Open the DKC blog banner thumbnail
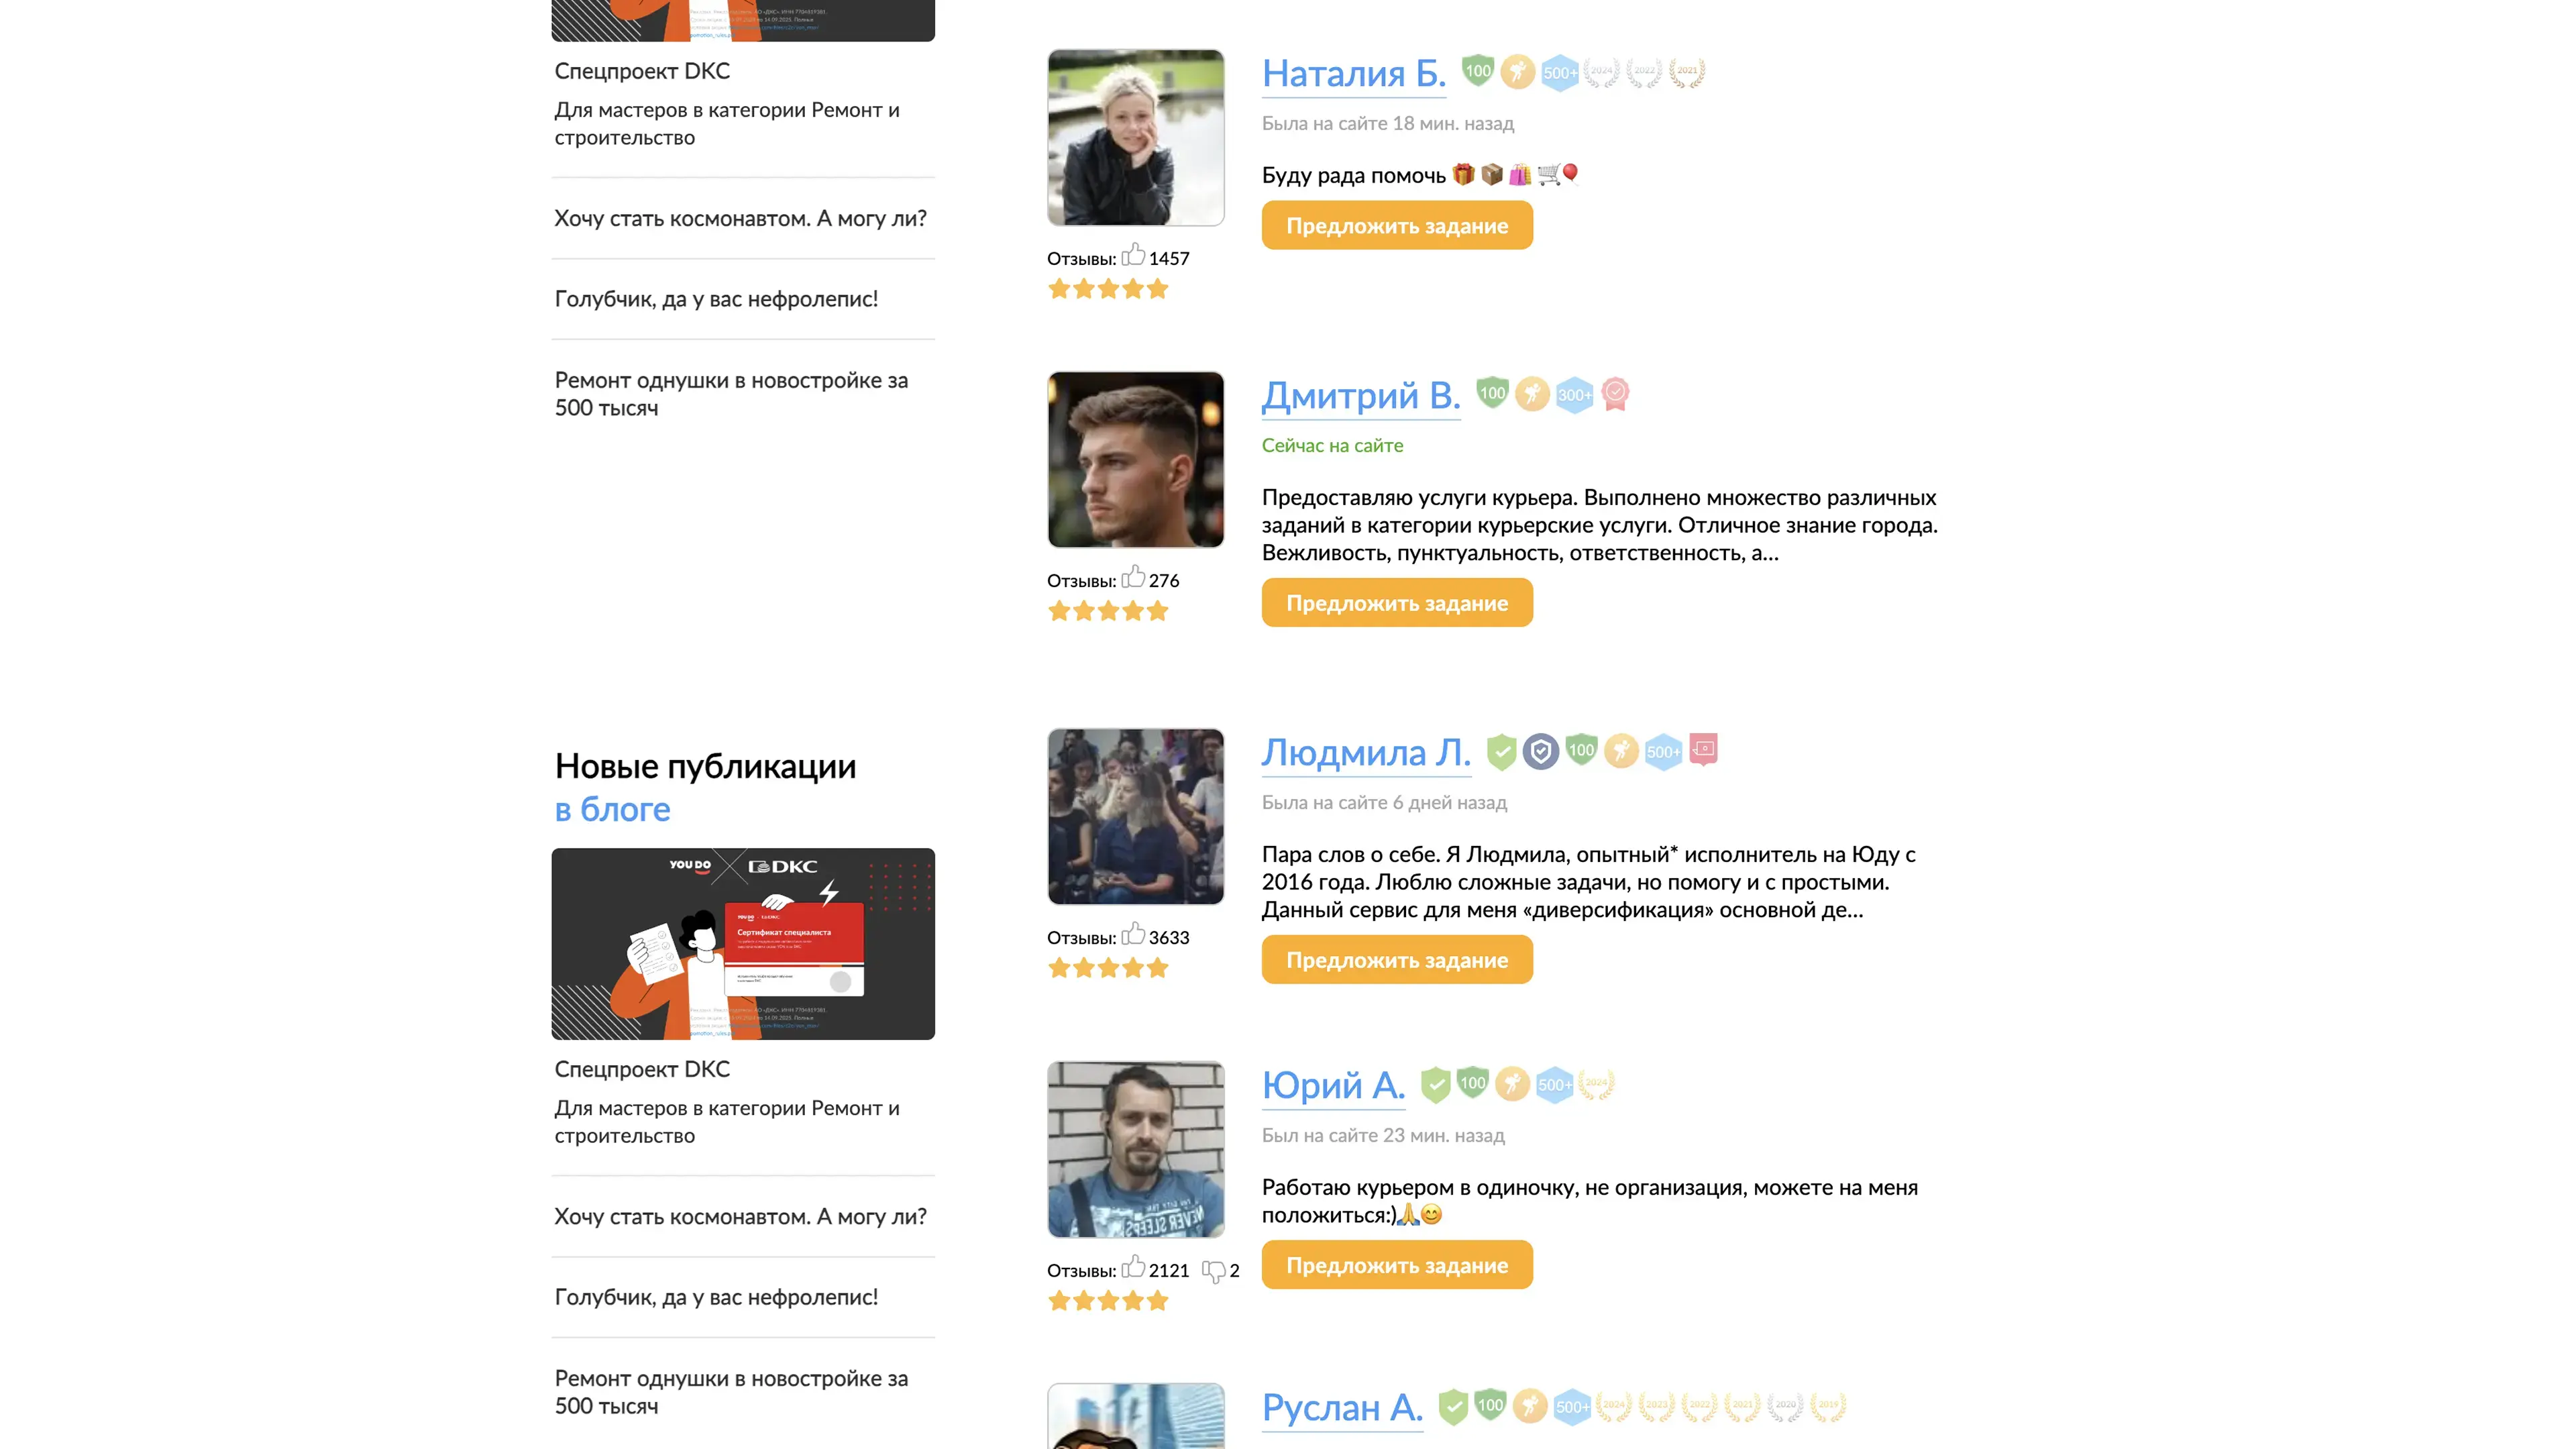 click(x=743, y=944)
